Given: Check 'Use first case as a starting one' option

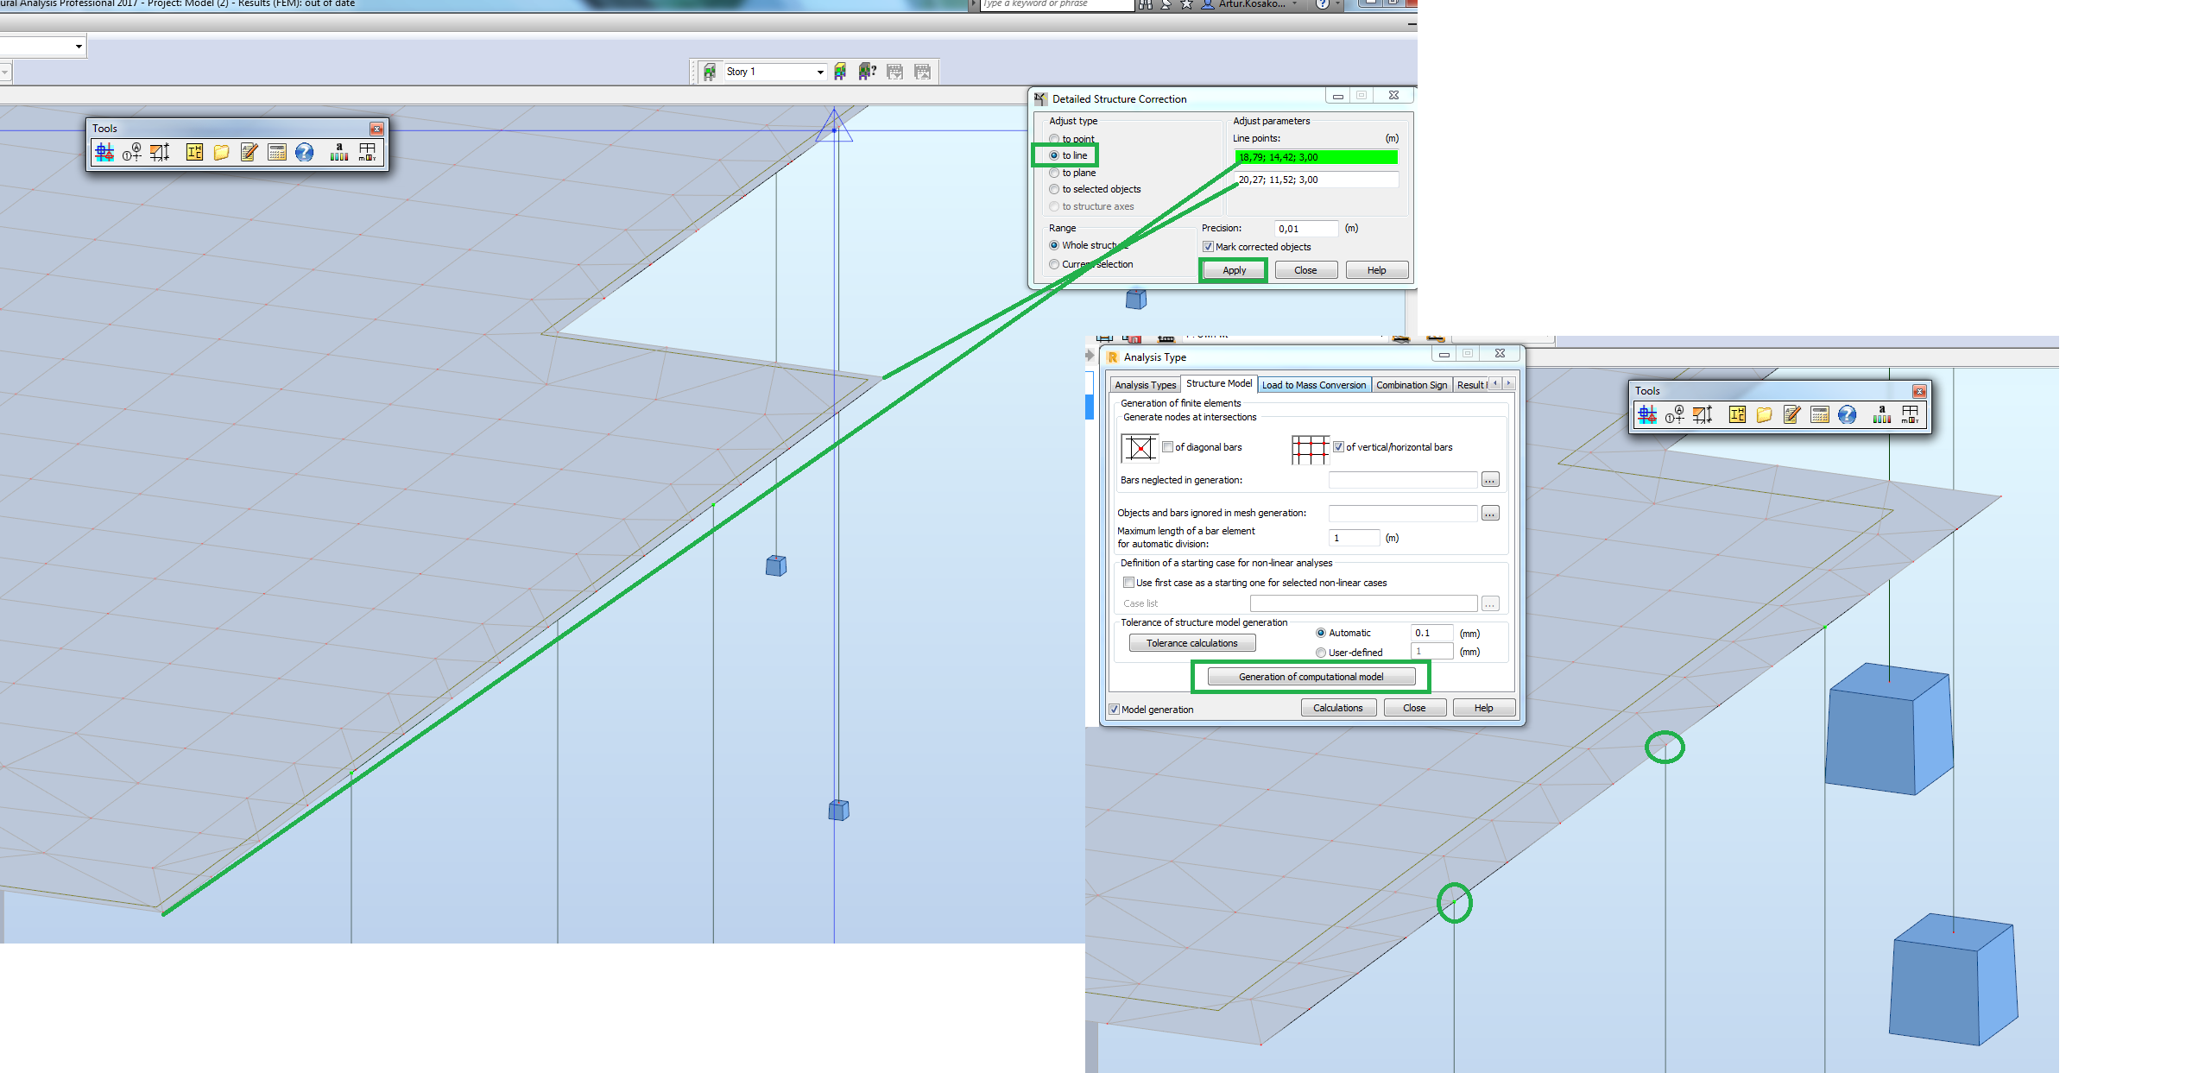Looking at the screenshot, I should [1128, 582].
